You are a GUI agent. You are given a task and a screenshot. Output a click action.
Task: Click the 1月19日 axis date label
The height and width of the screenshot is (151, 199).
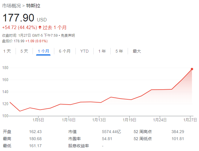pyautogui.click(x=129, y=120)
